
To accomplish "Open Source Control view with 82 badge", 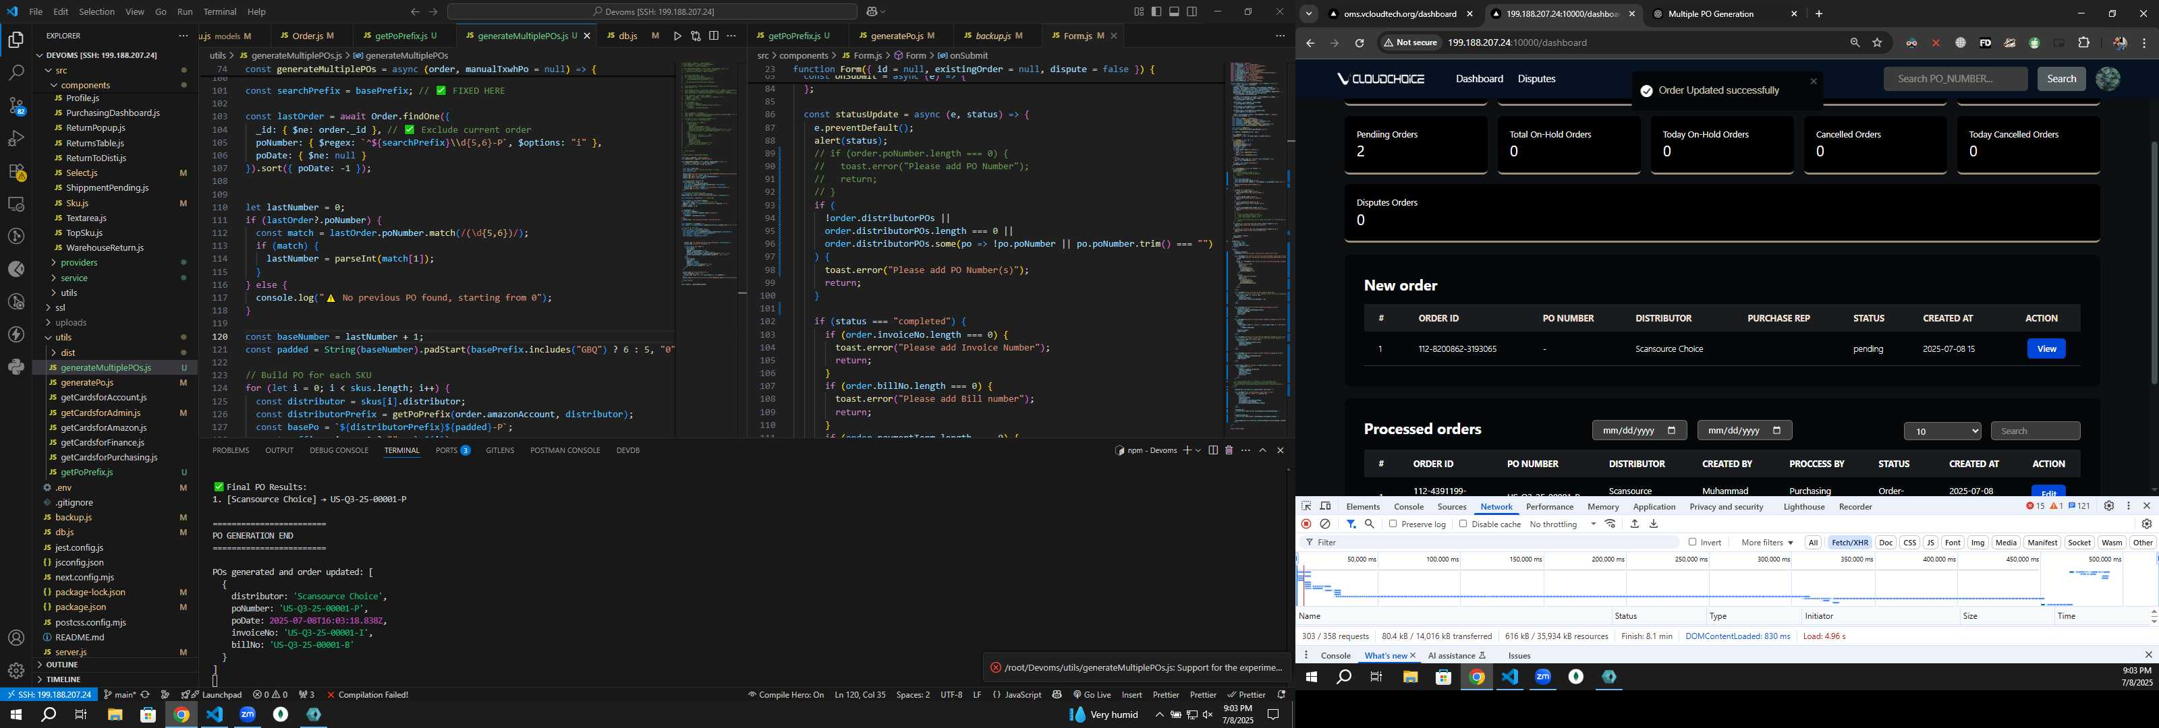I will tap(16, 106).
